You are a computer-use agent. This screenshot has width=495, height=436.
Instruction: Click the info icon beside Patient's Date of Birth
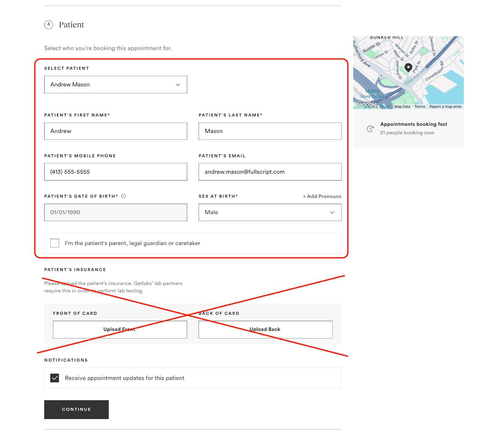124,196
